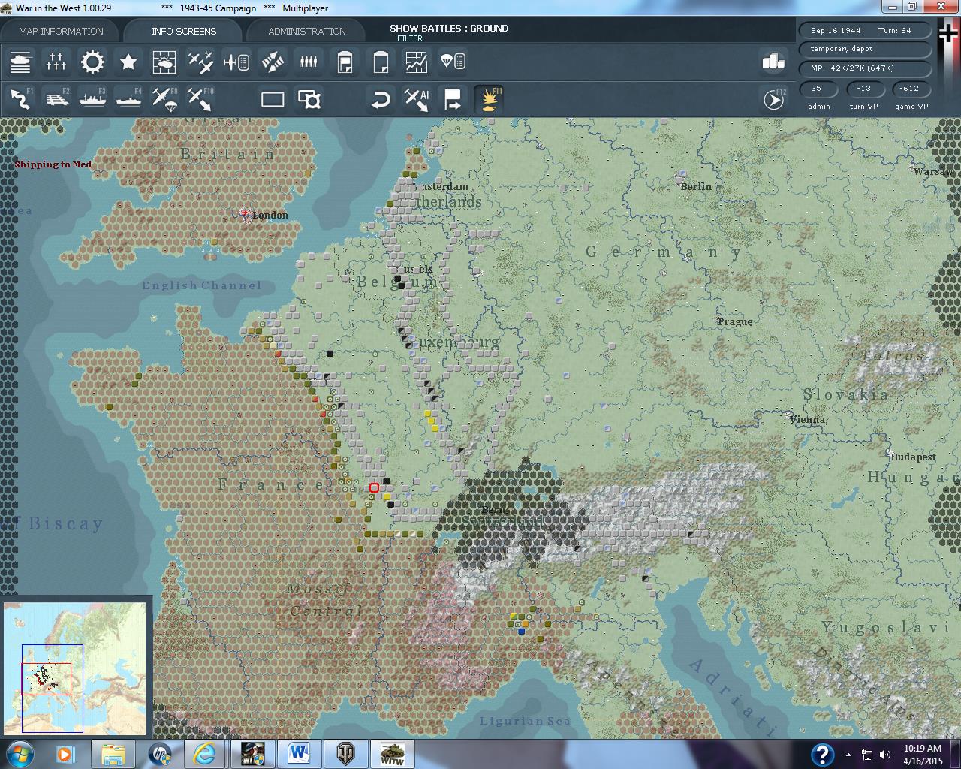Toggle move mode F1 button
Screen dimensions: 961x769
pyautogui.click(x=21, y=99)
